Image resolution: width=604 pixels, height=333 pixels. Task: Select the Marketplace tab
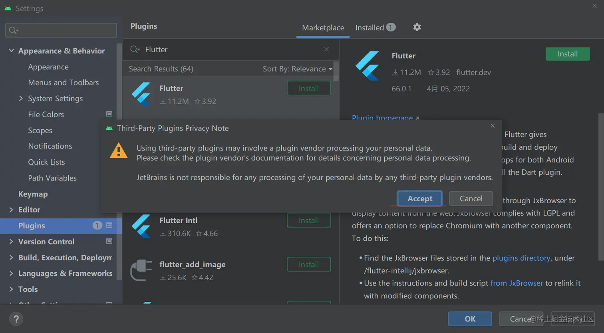[x=323, y=28]
